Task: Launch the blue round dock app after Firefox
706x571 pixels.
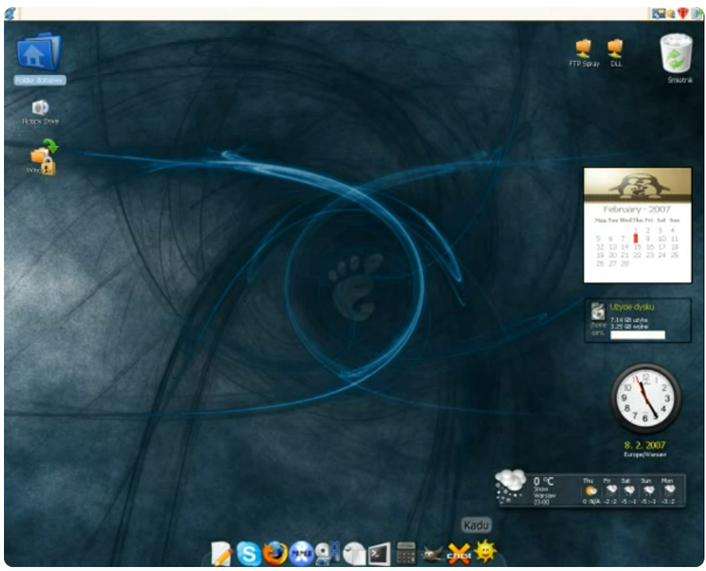Action: coord(301,553)
